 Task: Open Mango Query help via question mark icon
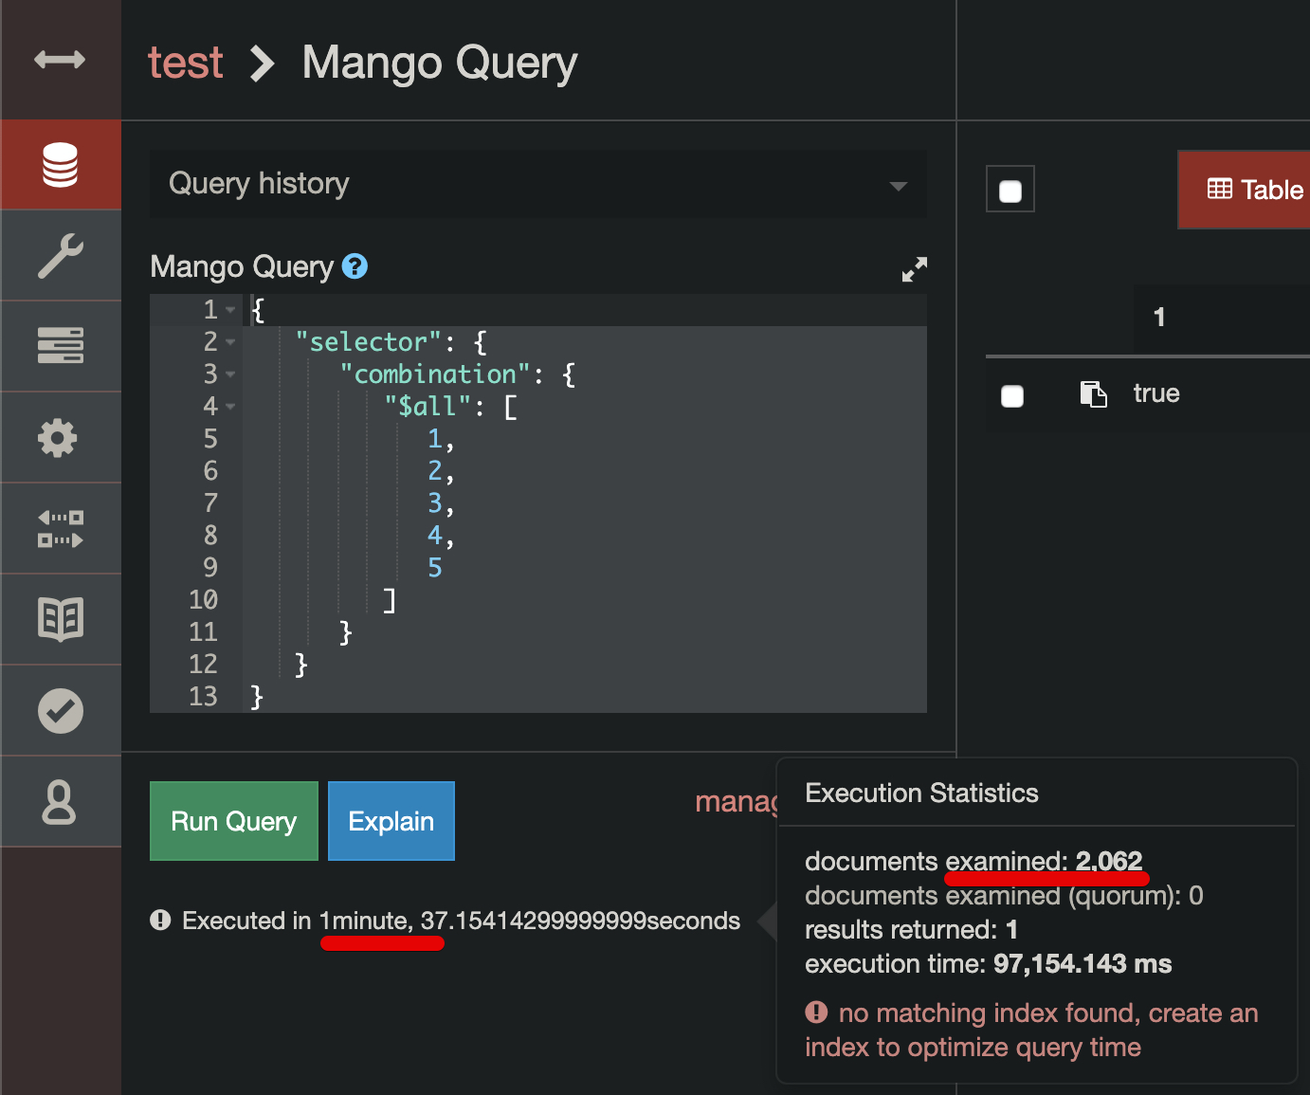(x=355, y=266)
